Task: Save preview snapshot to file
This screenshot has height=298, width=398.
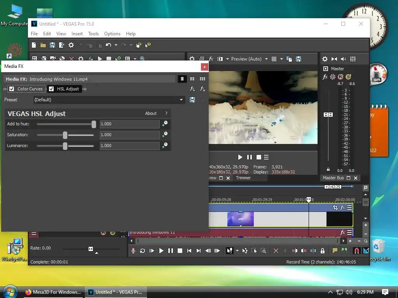Action: (298, 59)
